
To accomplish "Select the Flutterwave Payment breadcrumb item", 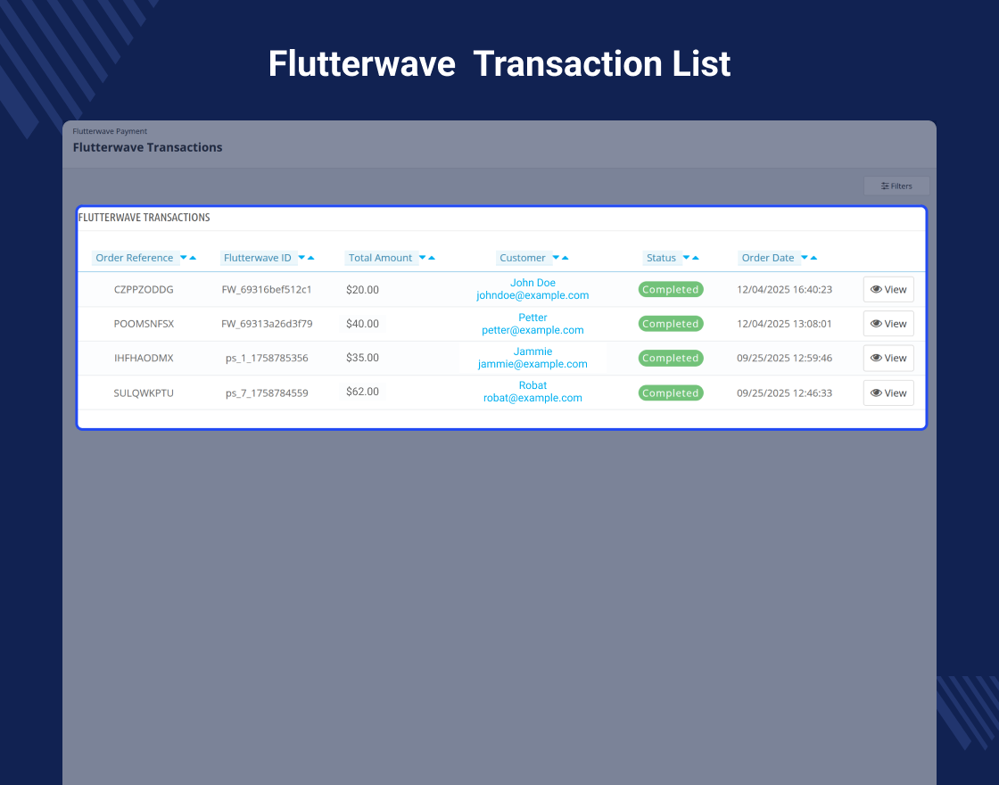I will [110, 130].
